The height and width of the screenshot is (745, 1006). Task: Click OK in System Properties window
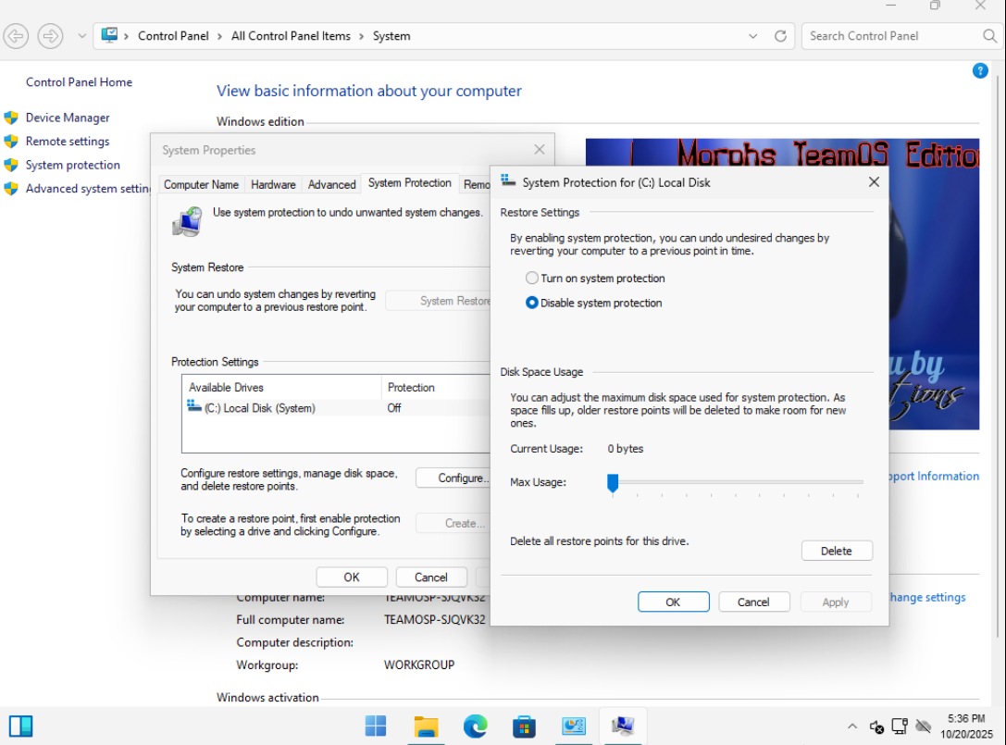click(352, 577)
